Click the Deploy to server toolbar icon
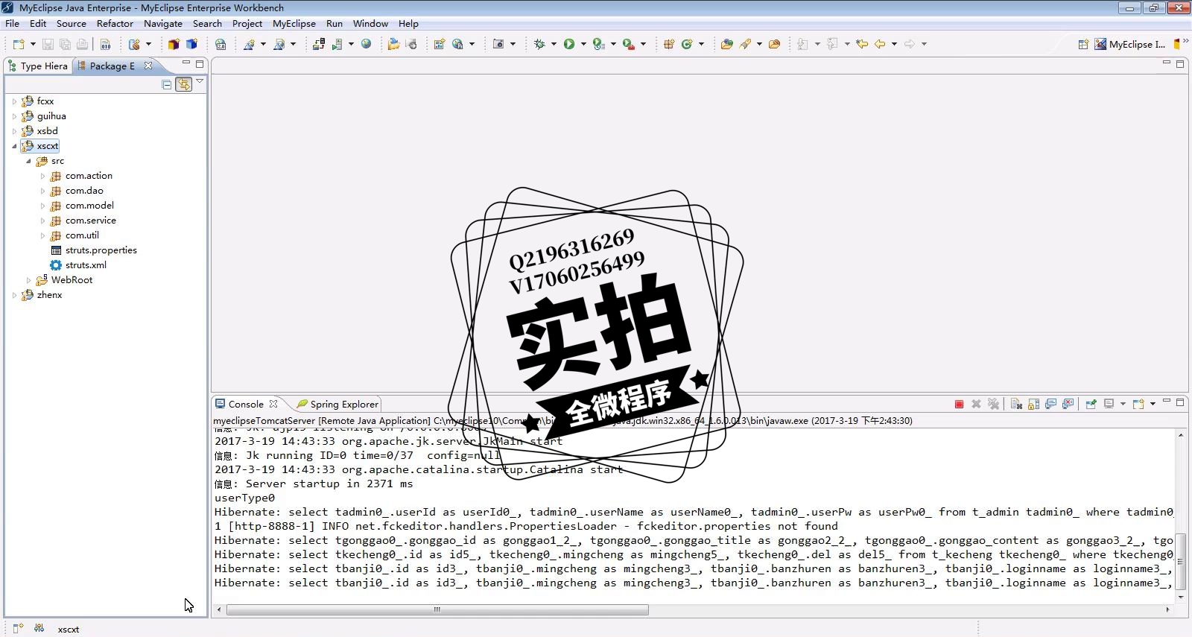The width and height of the screenshot is (1192, 637). tap(318, 44)
